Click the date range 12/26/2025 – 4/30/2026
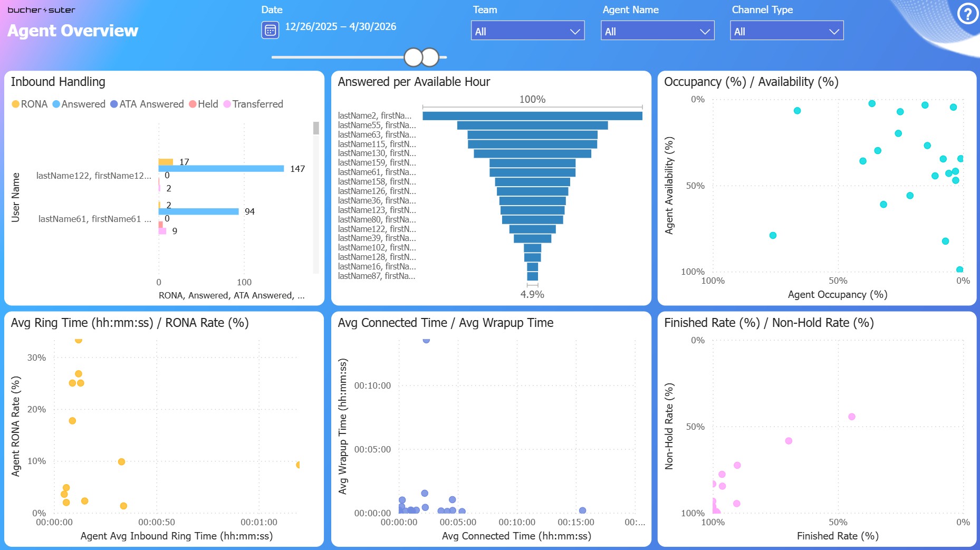This screenshot has height=550, width=980. point(341,26)
